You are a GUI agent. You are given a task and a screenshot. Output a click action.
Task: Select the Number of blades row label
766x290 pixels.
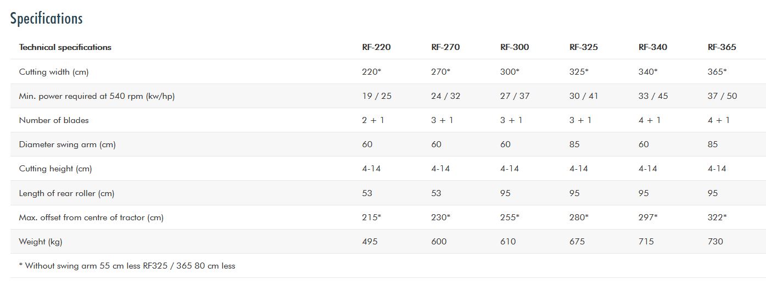click(54, 120)
